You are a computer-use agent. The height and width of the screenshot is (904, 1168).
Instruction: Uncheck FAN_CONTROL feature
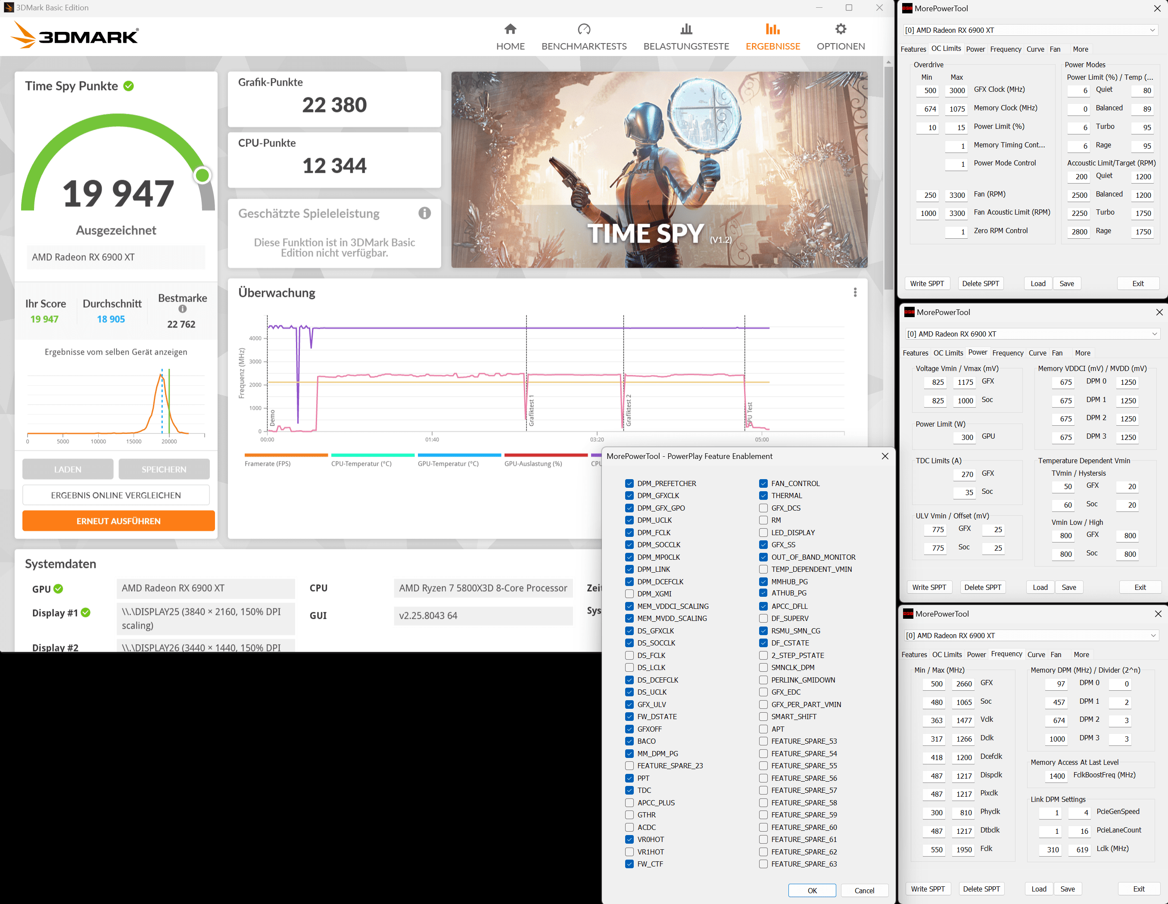pos(763,483)
